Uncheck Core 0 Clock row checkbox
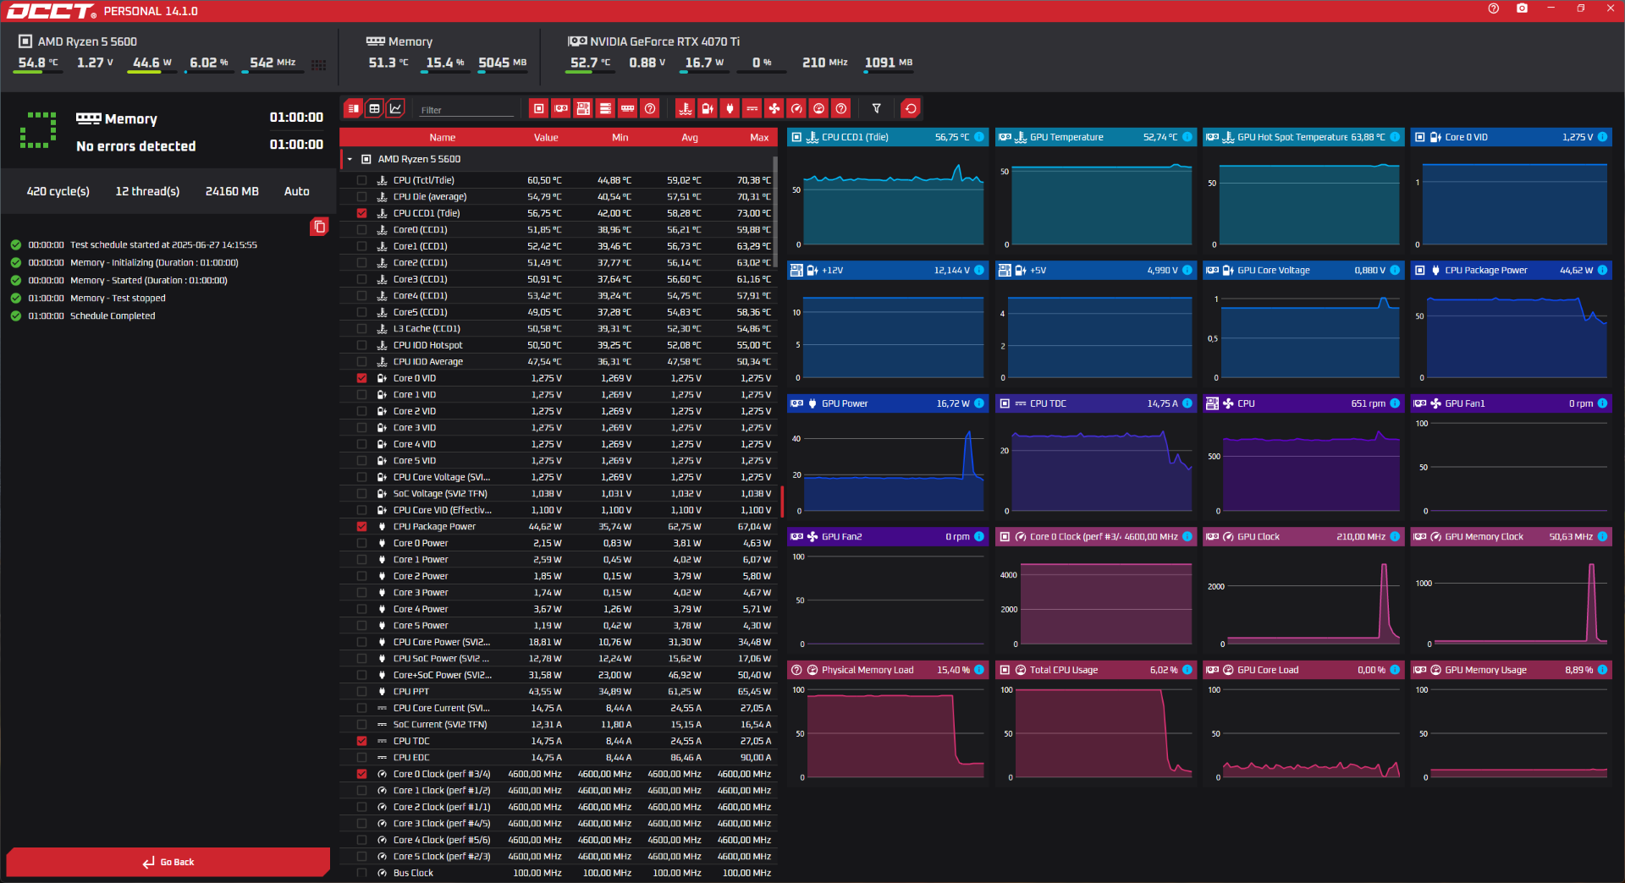Viewport: 1625px width, 883px height. tap(362, 774)
